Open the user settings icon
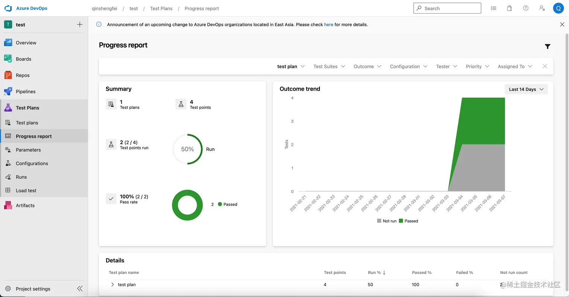Image resolution: width=569 pixels, height=297 pixels. (x=542, y=8)
